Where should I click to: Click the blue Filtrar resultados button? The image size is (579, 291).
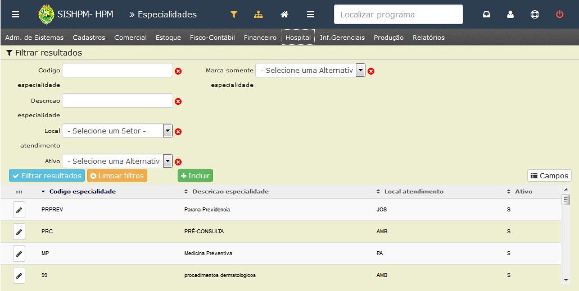pyautogui.click(x=47, y=175)
